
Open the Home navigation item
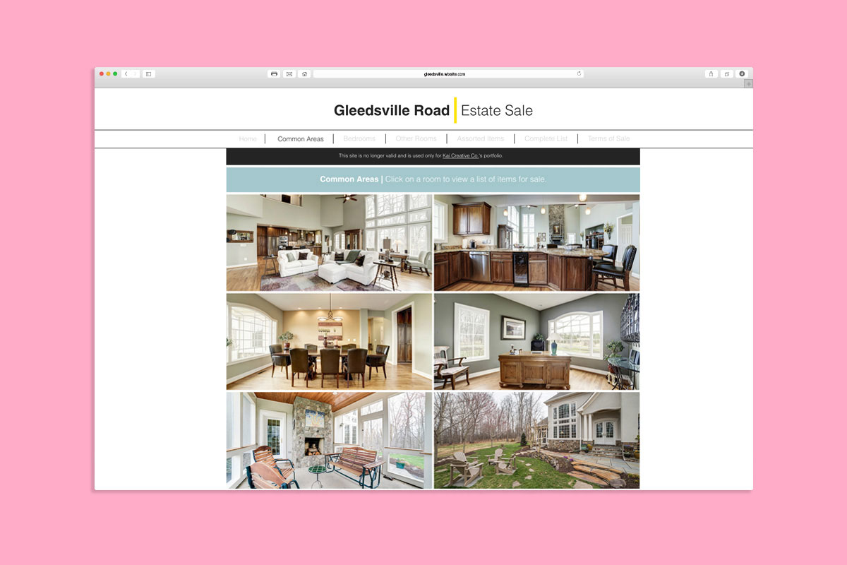click(x=248, y=139)
